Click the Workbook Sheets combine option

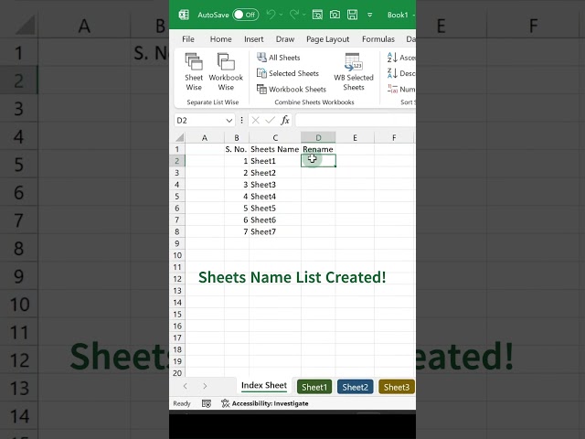292,90
